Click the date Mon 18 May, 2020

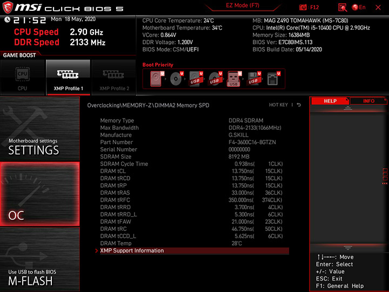click(73, 19)
